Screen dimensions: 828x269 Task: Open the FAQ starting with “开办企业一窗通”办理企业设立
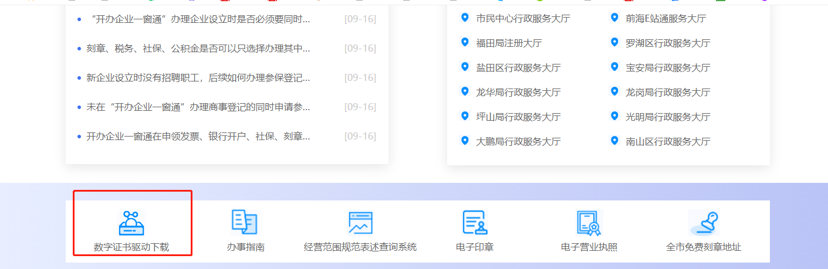198,19
